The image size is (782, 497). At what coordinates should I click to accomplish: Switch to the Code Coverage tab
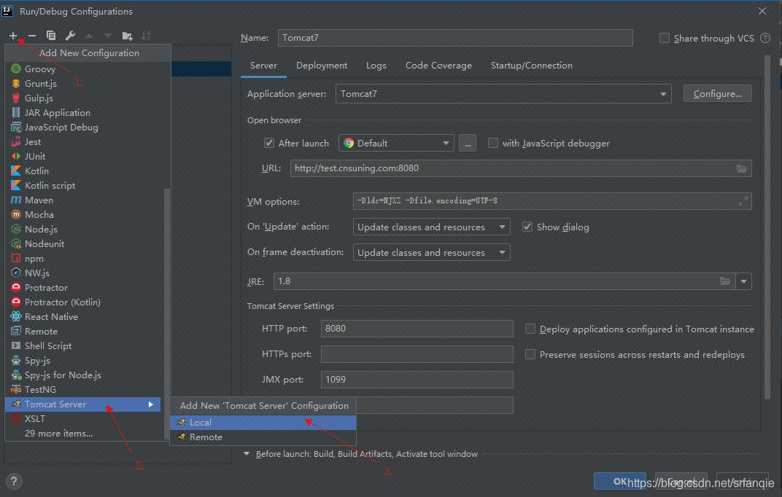pyautogui.click(x=438, y=66)
